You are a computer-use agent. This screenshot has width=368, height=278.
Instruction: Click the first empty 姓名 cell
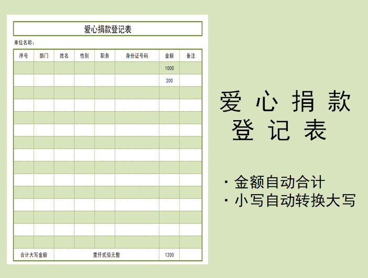[x=64, y=68]
